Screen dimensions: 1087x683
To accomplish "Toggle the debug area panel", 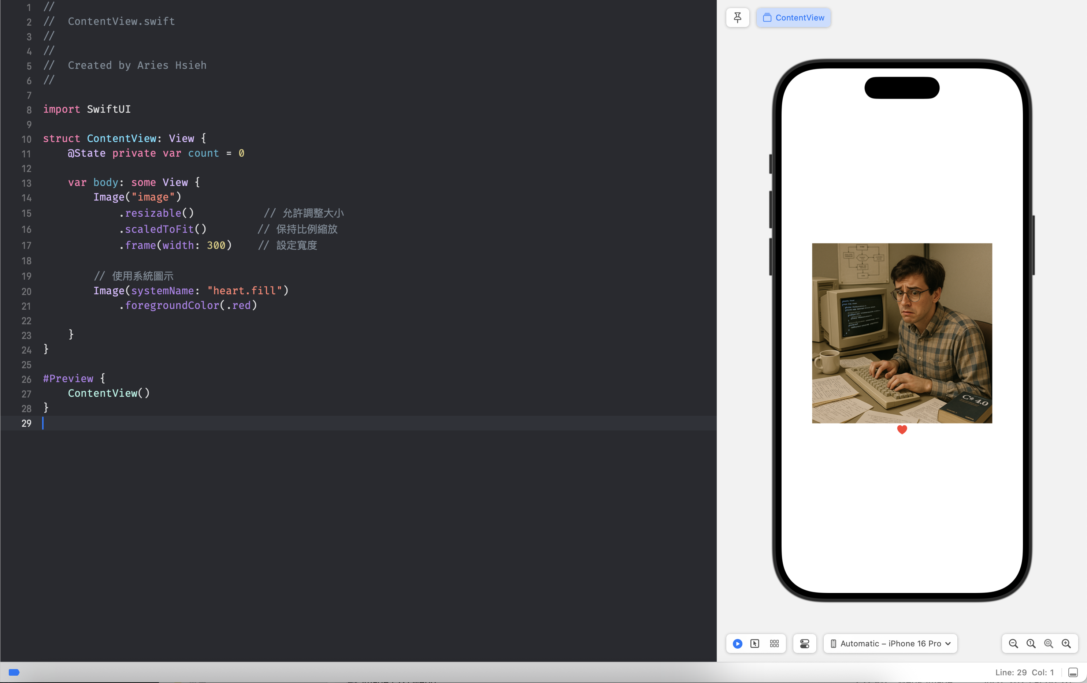I will 1073,672.
